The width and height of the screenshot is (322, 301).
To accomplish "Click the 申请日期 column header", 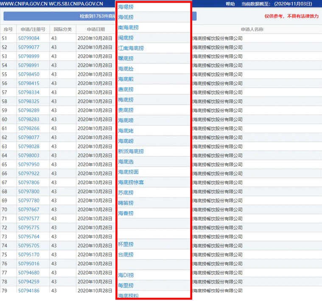I will (x=96, y=29).
